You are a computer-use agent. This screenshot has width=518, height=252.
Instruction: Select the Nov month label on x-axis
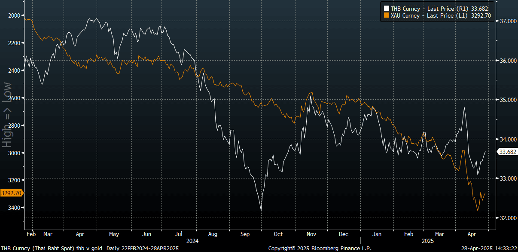(311, 234)
